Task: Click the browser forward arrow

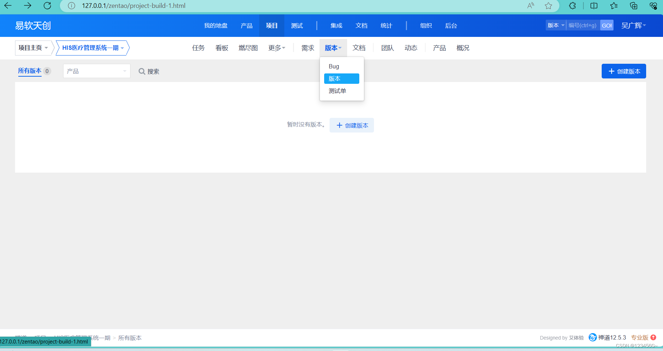Action: tap(28, 6)
